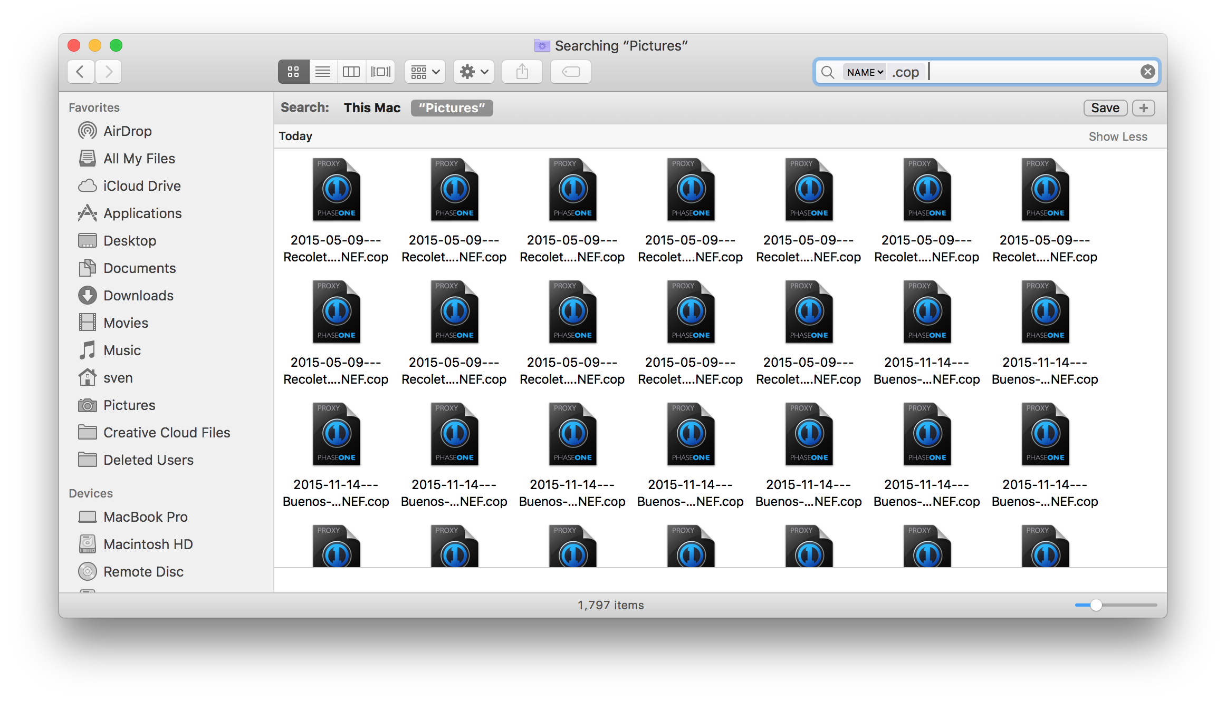This screenshot has height=702, width=1226.
Task: Switch to list view
Action: (x=323, y=72)
